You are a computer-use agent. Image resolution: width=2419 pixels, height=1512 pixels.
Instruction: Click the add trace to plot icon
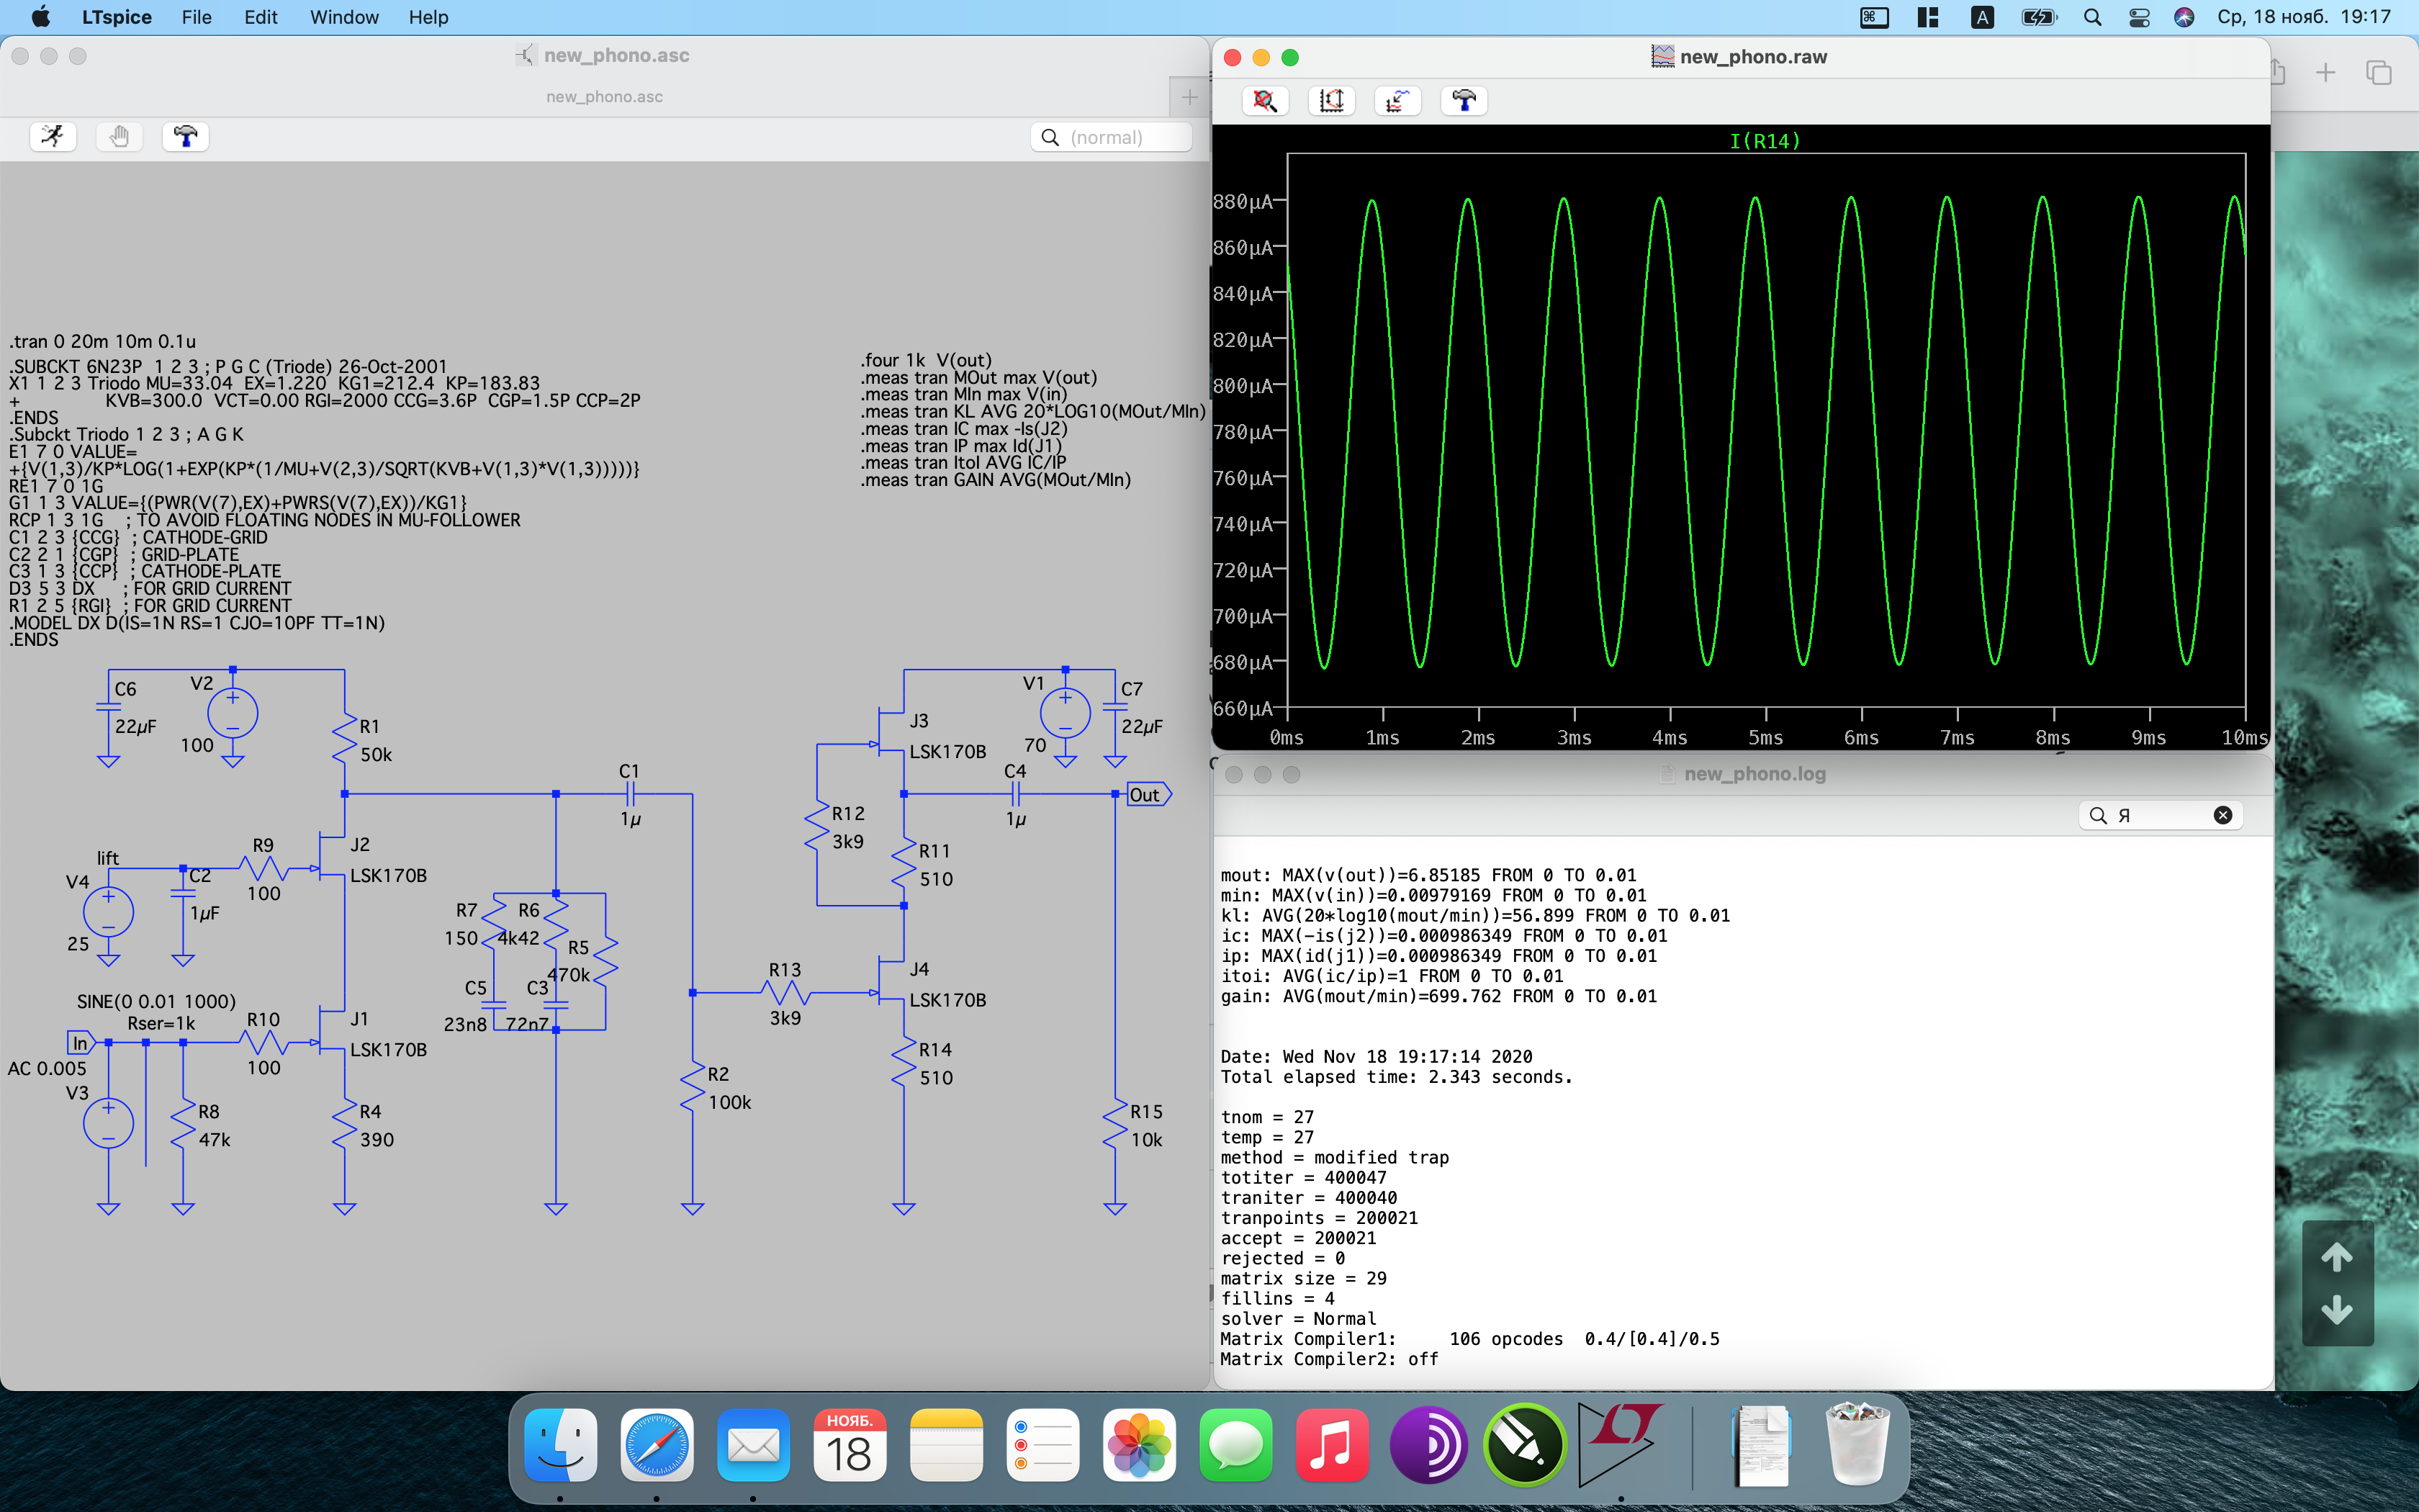pos(1397,100)
